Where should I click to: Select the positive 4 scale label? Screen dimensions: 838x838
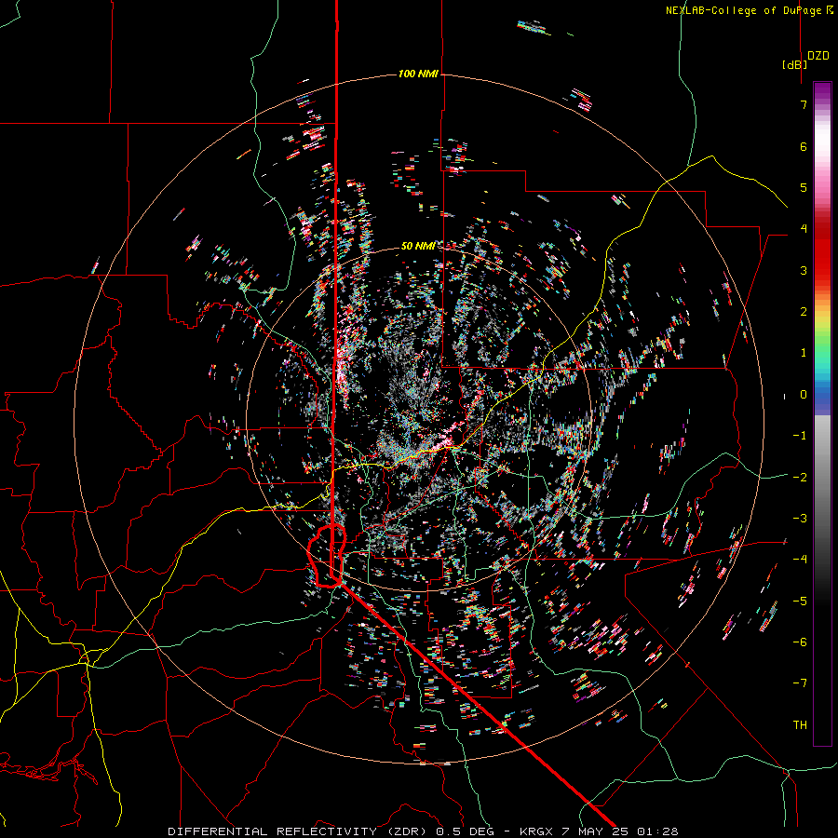point(804,229)
